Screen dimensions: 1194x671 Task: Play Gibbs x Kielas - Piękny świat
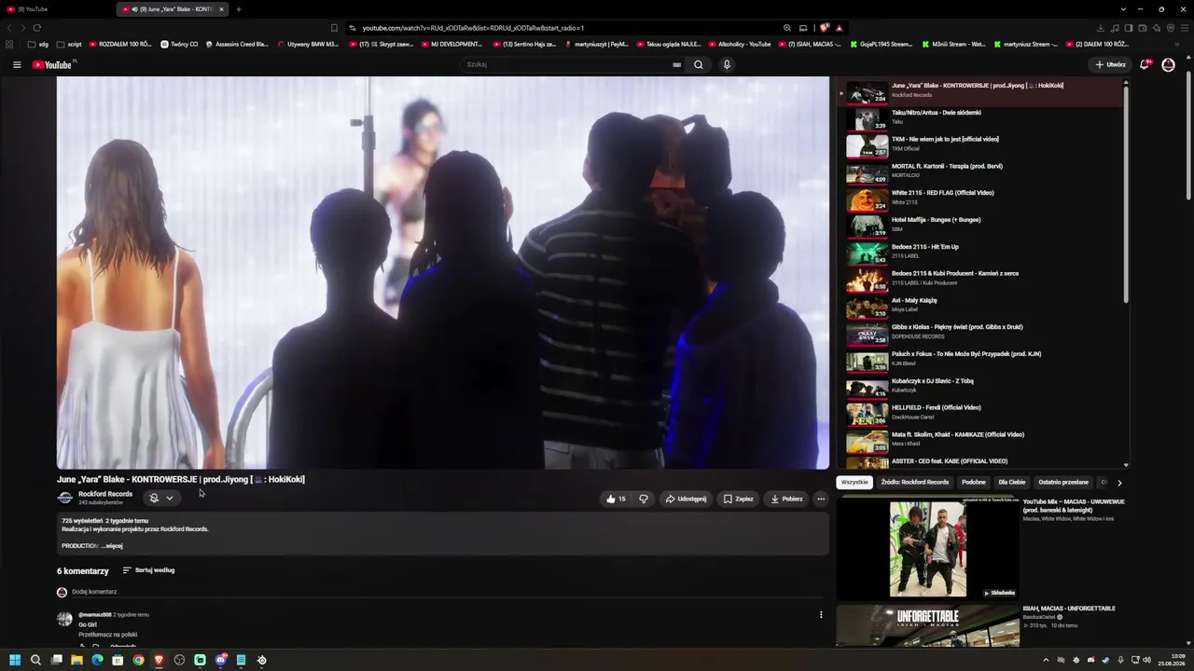[x=979, y=333]
